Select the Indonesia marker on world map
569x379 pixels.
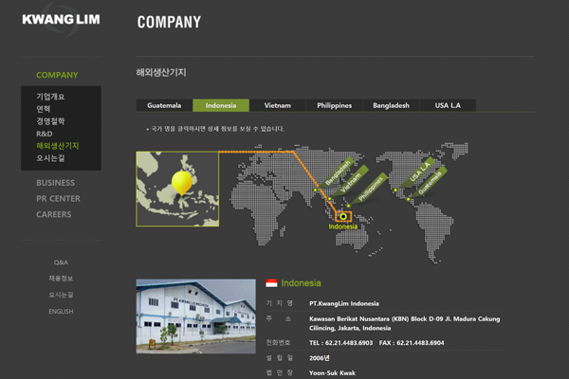343,216
